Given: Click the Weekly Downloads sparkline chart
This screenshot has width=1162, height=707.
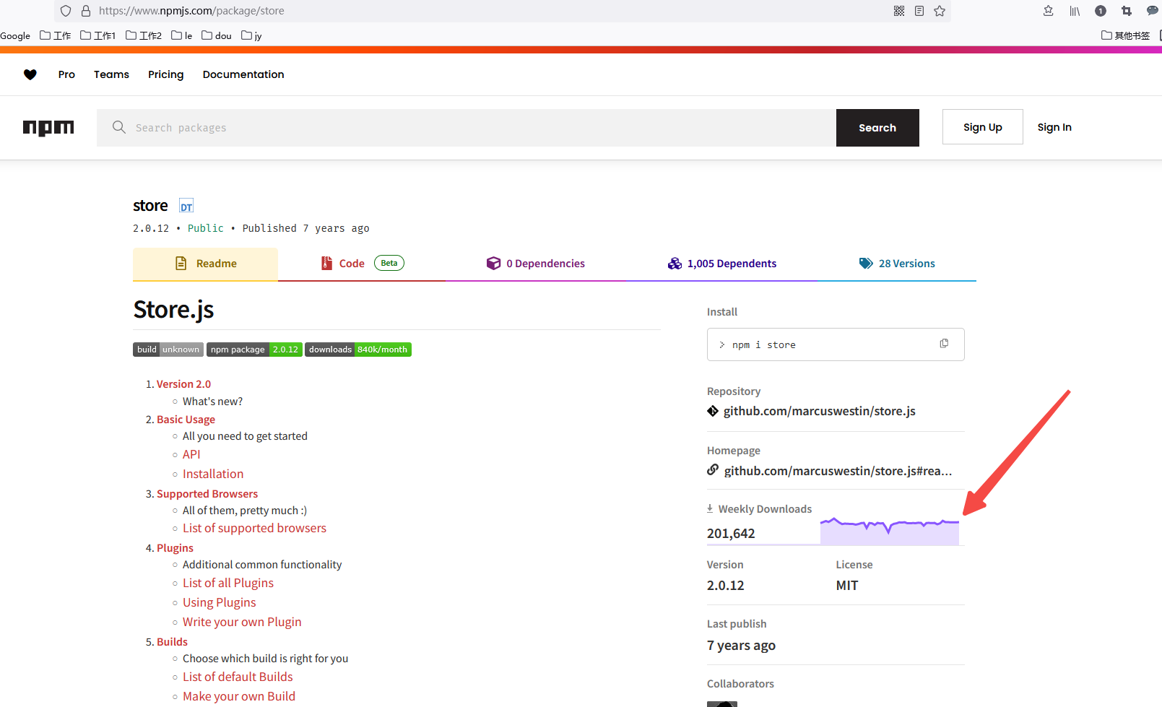Looking at the screenshot, I should 890,531.
